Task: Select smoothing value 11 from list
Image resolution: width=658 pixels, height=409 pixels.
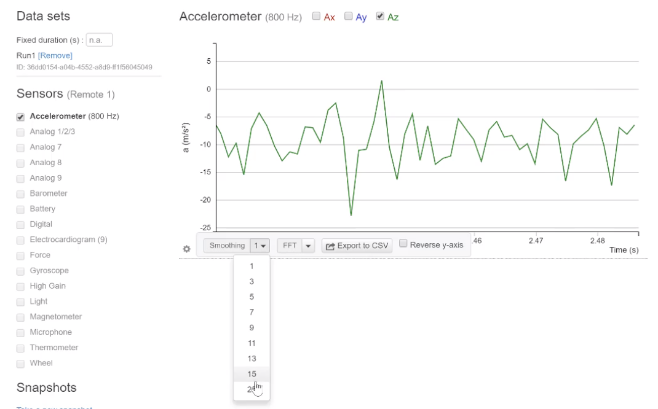Action: [252, 343]
